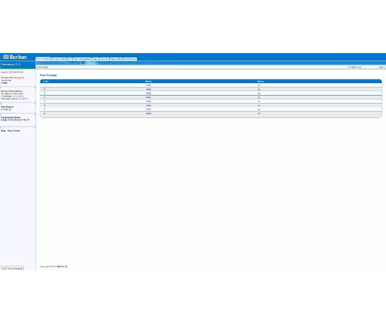Open the User Guide help link
The image size is (386, 322).
pos(13,131)
